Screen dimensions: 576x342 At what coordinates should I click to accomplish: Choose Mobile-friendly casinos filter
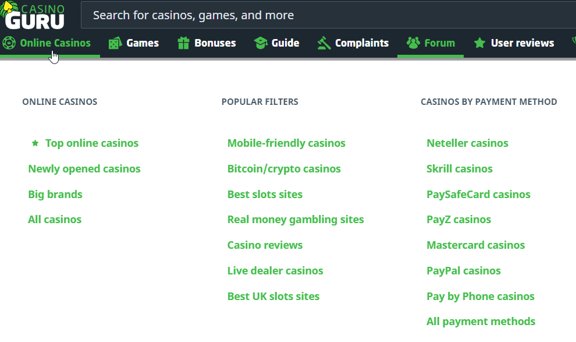pyautogui.click(x=286, y=143)
